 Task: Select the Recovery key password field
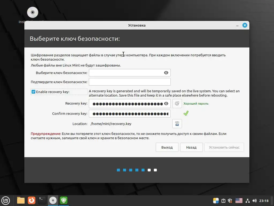pos(130,104)
